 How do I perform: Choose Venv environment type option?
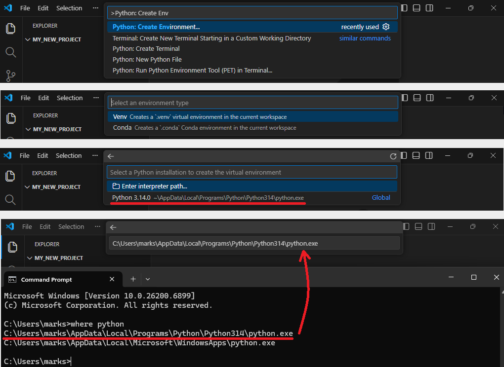coord(252,117)
